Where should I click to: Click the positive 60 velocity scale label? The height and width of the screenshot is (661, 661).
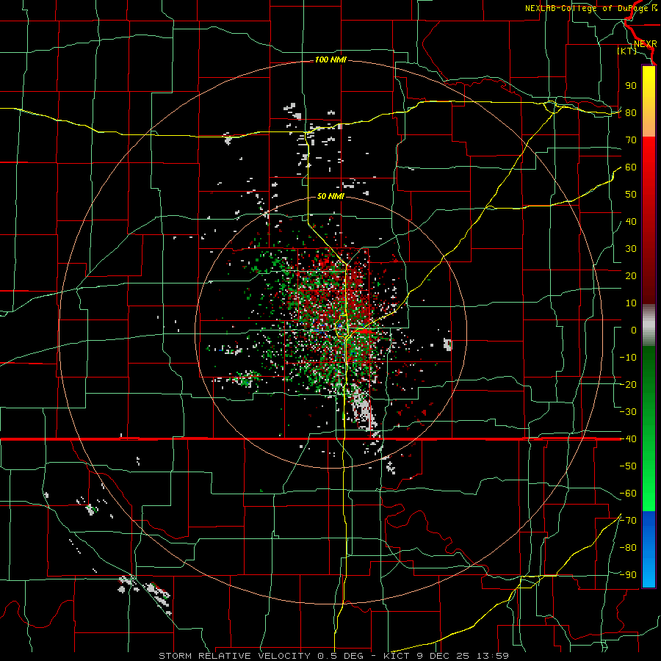[631, 167]
